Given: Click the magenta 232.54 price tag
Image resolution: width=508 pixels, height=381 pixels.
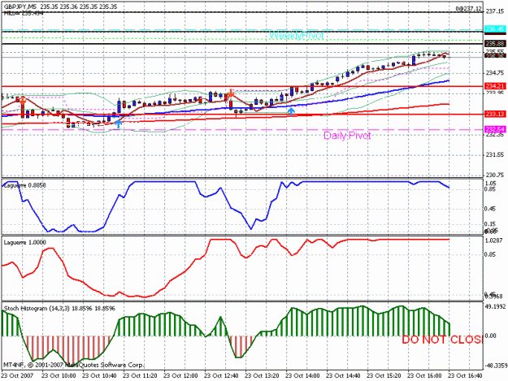Looking at the screenshot, I should pyautogui.click(x=495, y=129).
